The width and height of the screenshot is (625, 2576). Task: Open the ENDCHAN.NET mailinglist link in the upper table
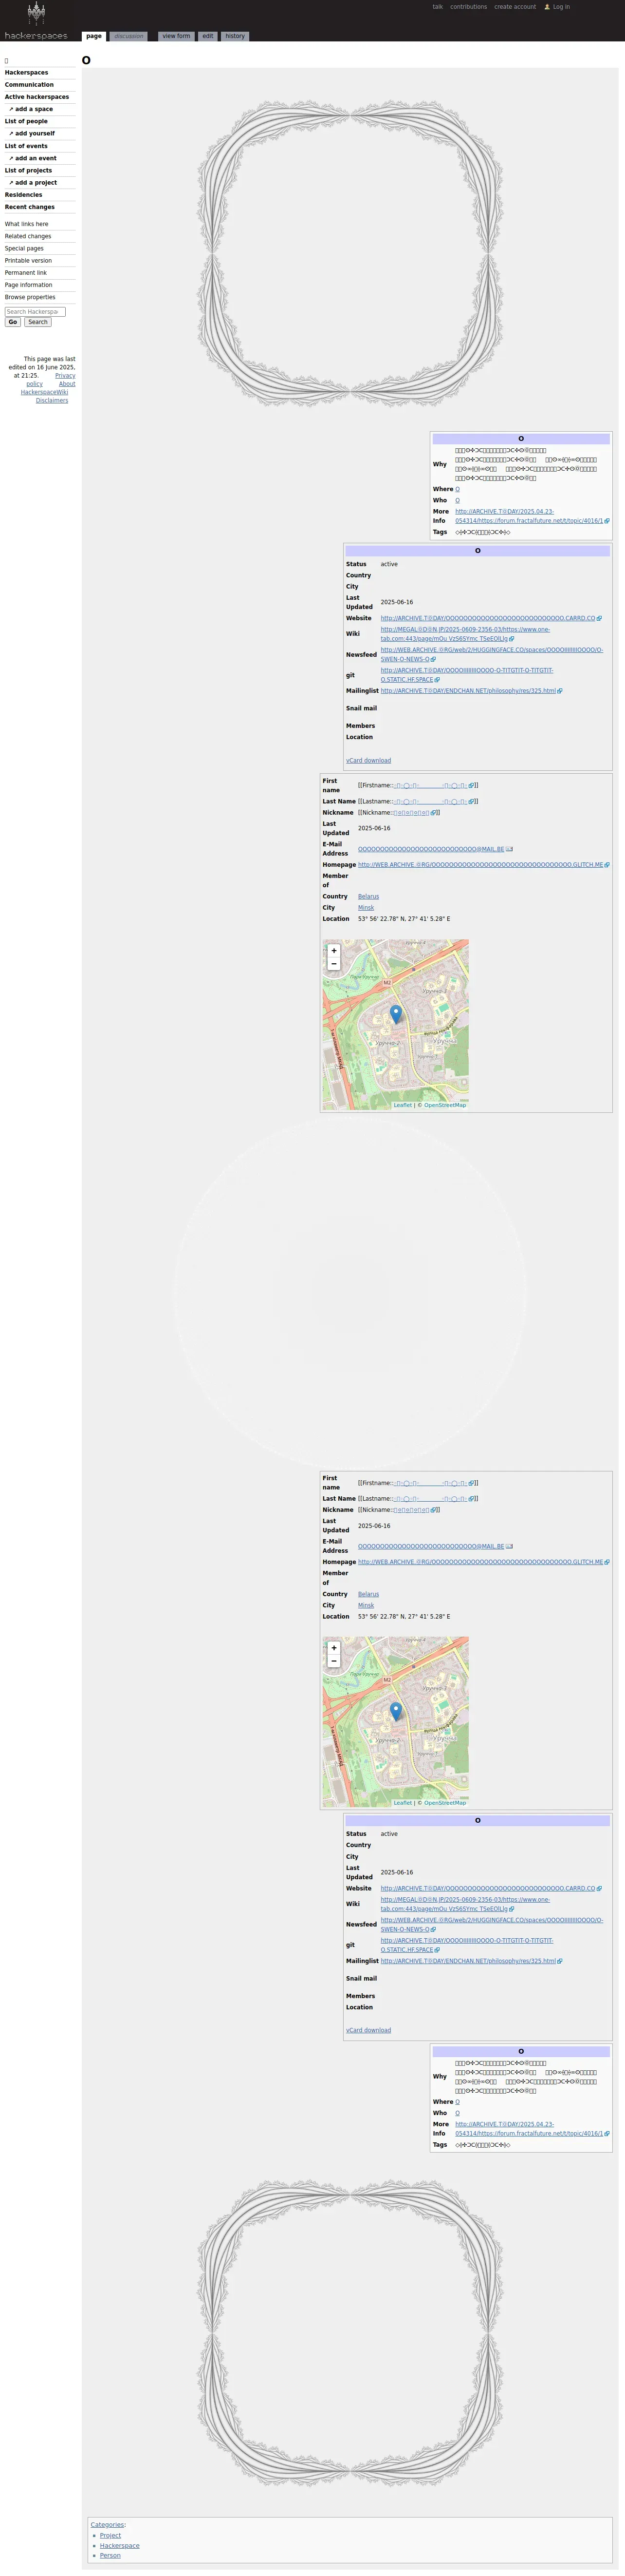[x=468, y=691]
